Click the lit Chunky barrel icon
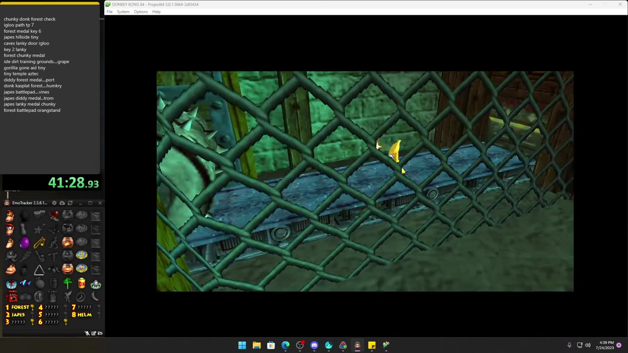This screenshot has height=353, width=628. point(68,269)
